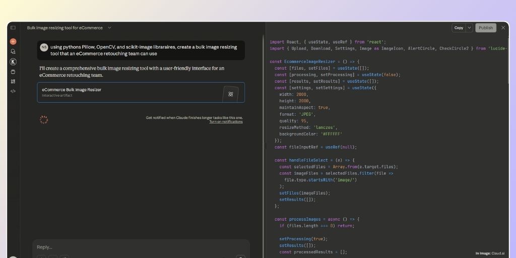This screenshot has height=258, width=516.
Task: Click the "file.type.startsWith('image/')" line
Action: (320, 180)
